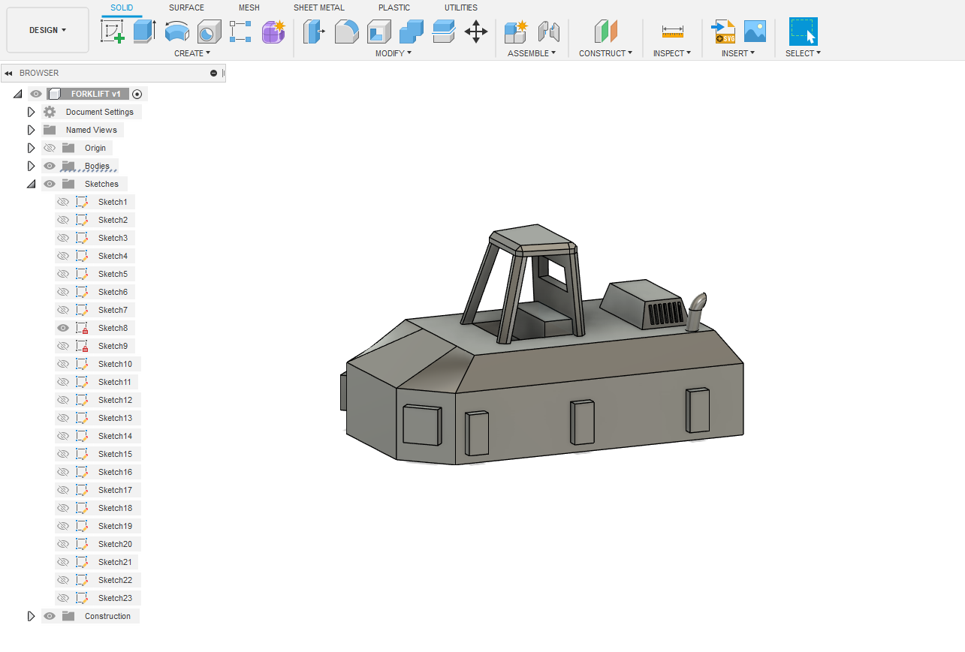The image size is (965, 652).
Task: Expand the Document Settings tree item
Action: tap(31, 111)
